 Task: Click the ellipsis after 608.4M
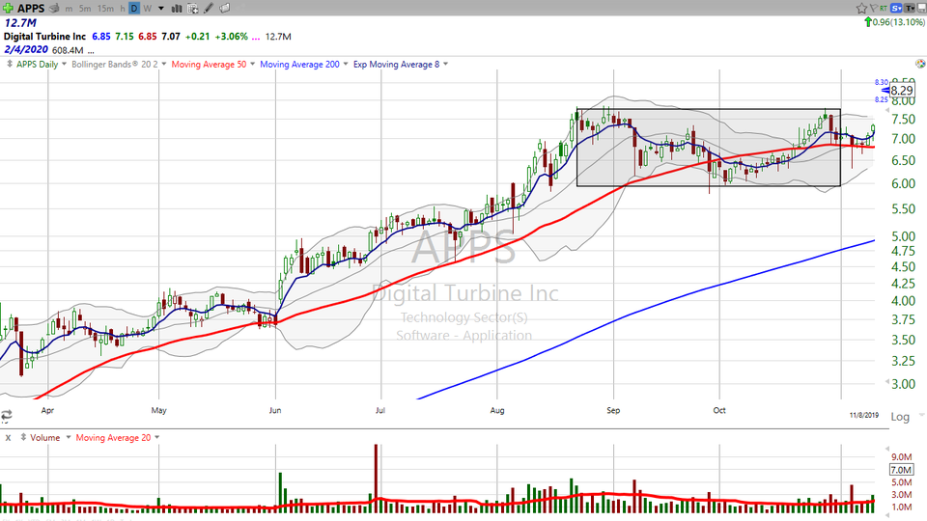(x=91, y=51)
